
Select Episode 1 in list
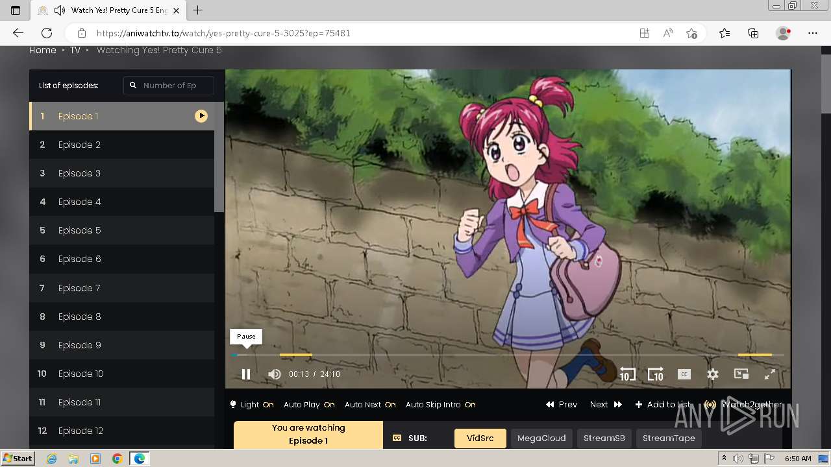point(121,116)
